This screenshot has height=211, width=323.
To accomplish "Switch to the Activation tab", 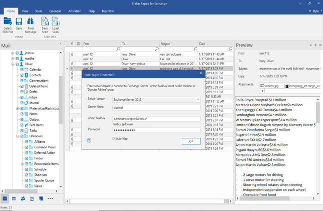I will tap(74, 11).
